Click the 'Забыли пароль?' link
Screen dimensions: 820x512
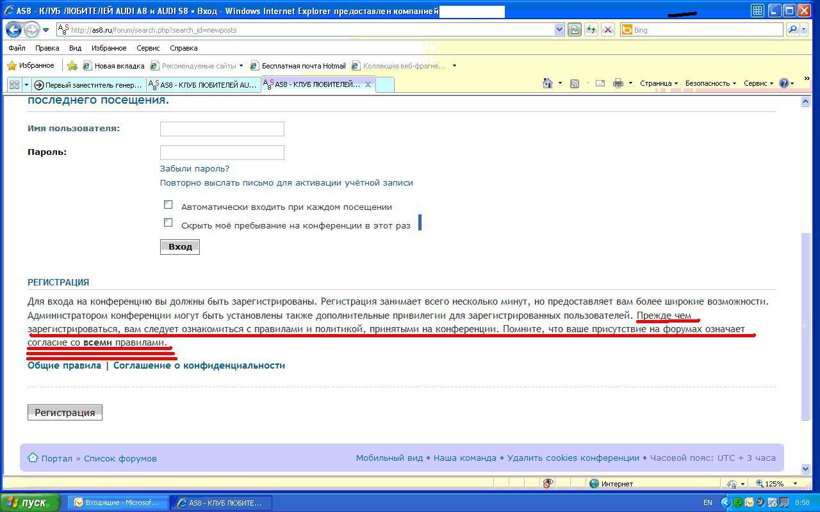tap(194, 168)
